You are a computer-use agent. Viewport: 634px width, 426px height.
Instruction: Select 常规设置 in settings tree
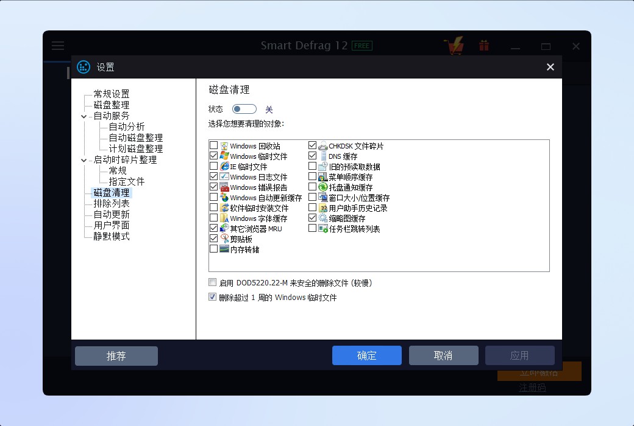[x=112, y=94]
